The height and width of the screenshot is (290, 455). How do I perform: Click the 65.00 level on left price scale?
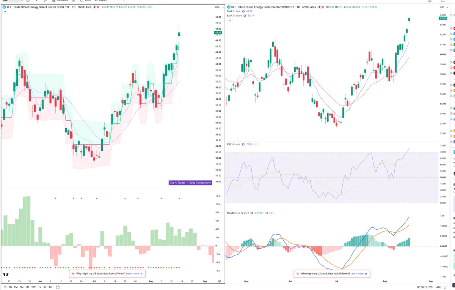[x=218, y=17]
